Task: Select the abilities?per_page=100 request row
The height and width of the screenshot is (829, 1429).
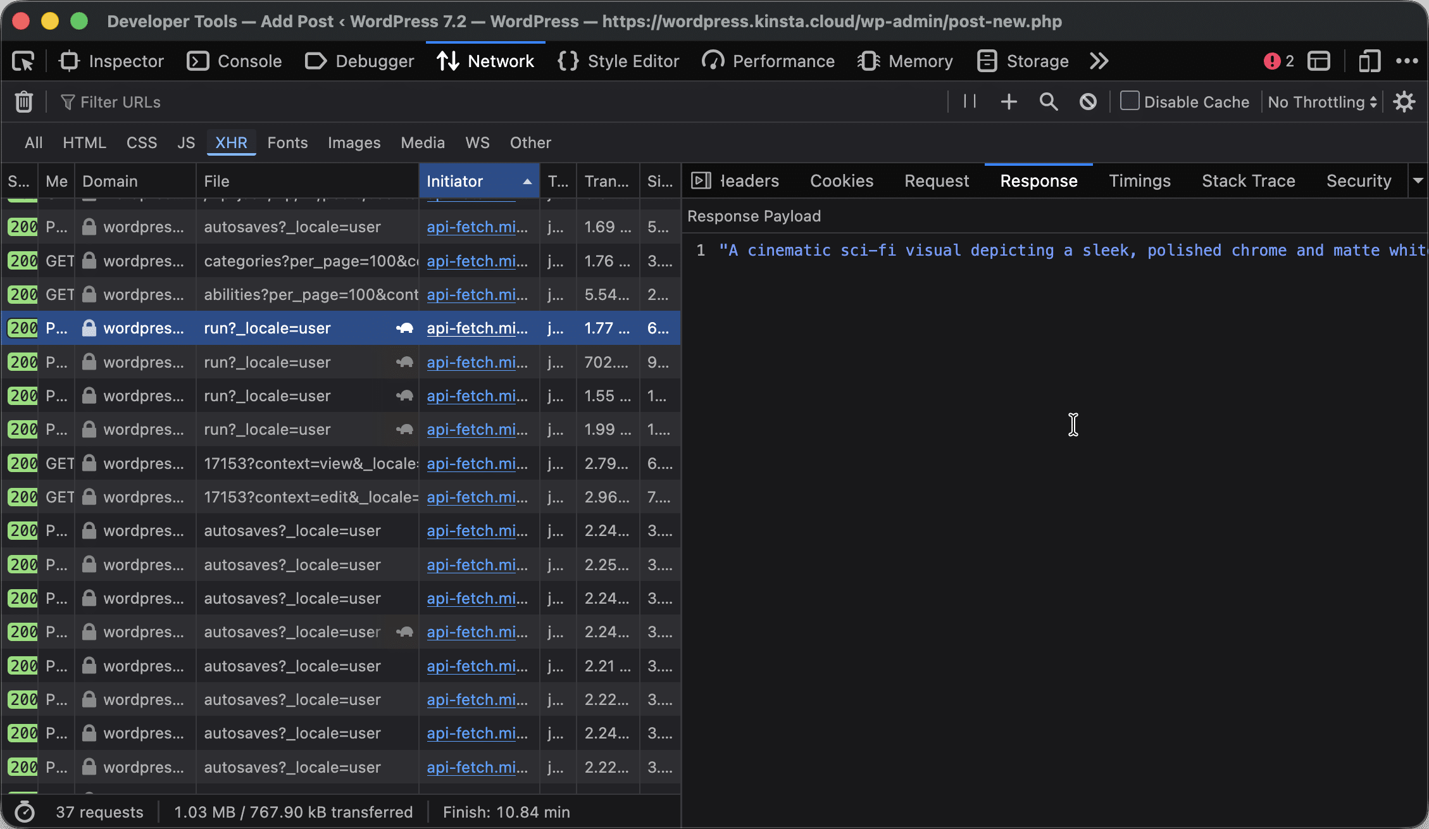Action: pos(341,294)
